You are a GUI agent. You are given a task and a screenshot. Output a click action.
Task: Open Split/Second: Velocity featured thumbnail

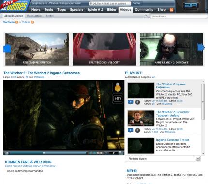point(104,49)
